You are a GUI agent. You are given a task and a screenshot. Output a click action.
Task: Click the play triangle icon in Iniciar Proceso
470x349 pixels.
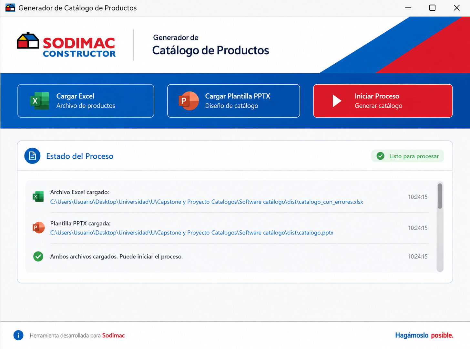(337, 101)
